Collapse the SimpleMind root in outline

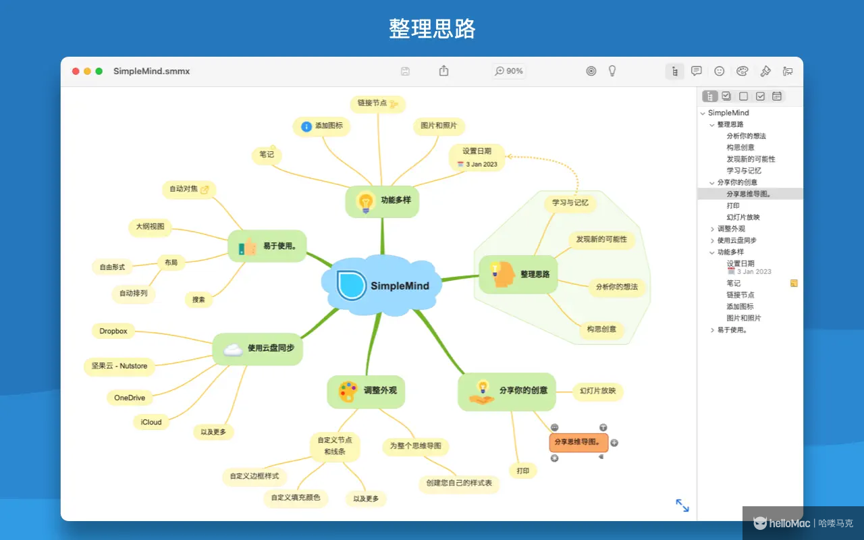(703, 113)
